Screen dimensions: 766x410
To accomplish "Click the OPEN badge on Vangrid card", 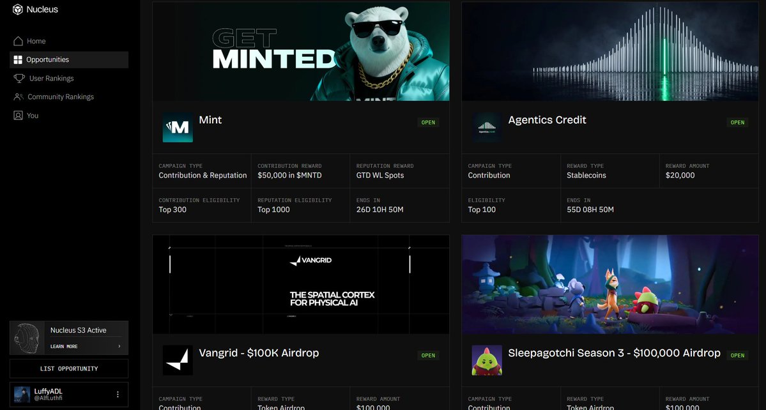I will click(x=429, y=355).
